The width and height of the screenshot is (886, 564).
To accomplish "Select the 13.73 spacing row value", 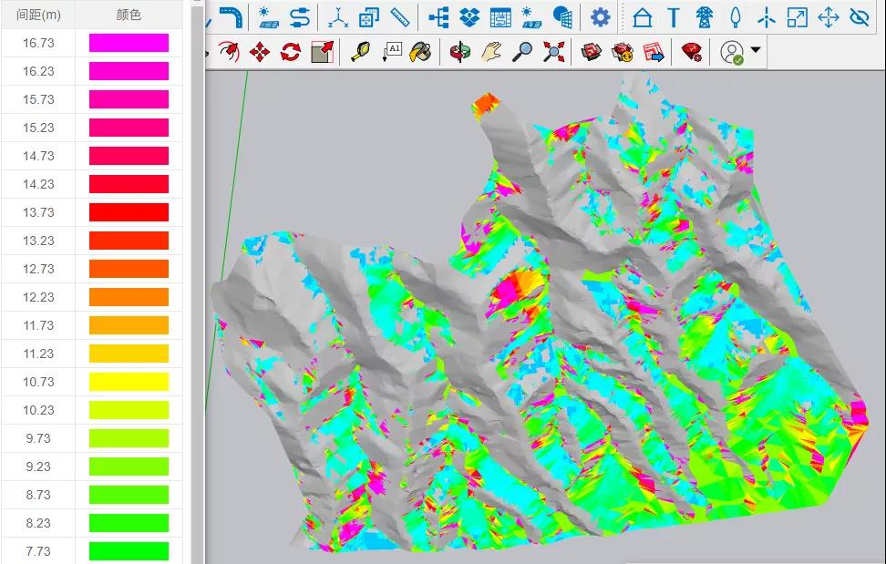I will click(38, 212).
